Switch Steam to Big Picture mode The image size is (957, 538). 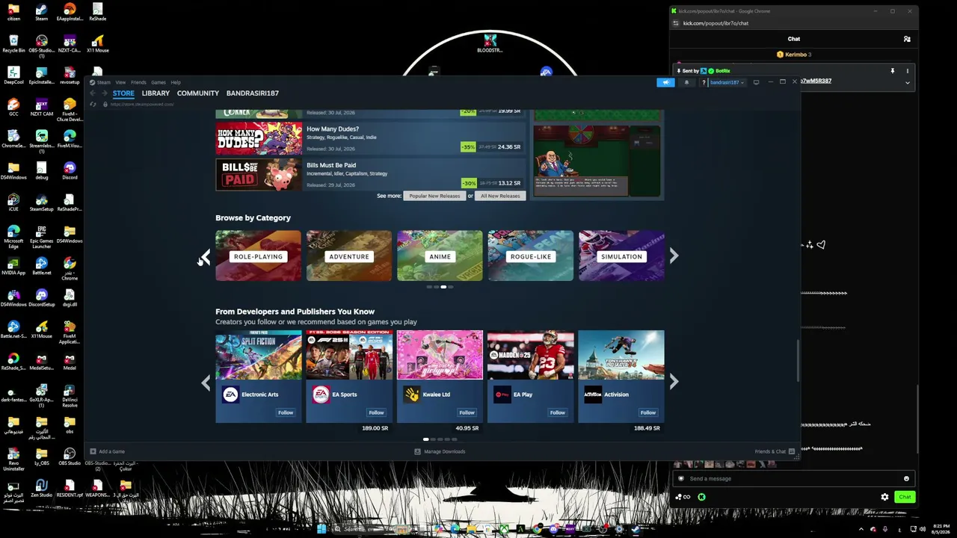point(756,82)
